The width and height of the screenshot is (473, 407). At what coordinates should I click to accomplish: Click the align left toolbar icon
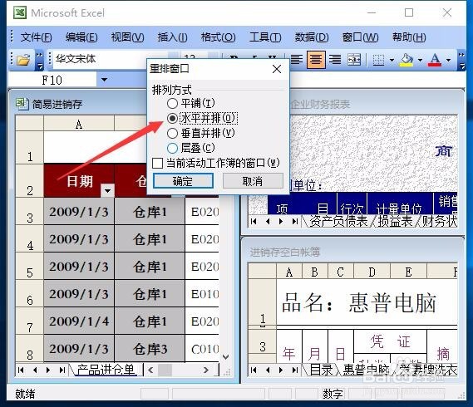click(297, 60)
